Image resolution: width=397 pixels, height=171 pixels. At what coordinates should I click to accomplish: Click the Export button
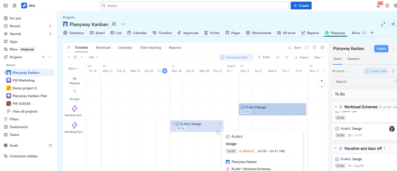tap(302, 57)
